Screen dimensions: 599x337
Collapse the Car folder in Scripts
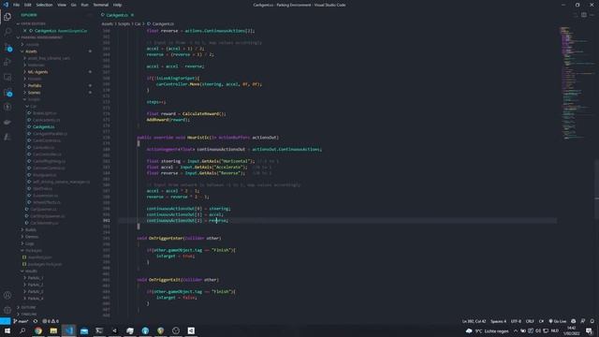tap(34, 106)
